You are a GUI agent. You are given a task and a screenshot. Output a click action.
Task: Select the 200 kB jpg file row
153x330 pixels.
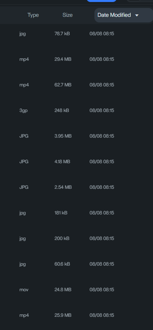coord(76,238)
